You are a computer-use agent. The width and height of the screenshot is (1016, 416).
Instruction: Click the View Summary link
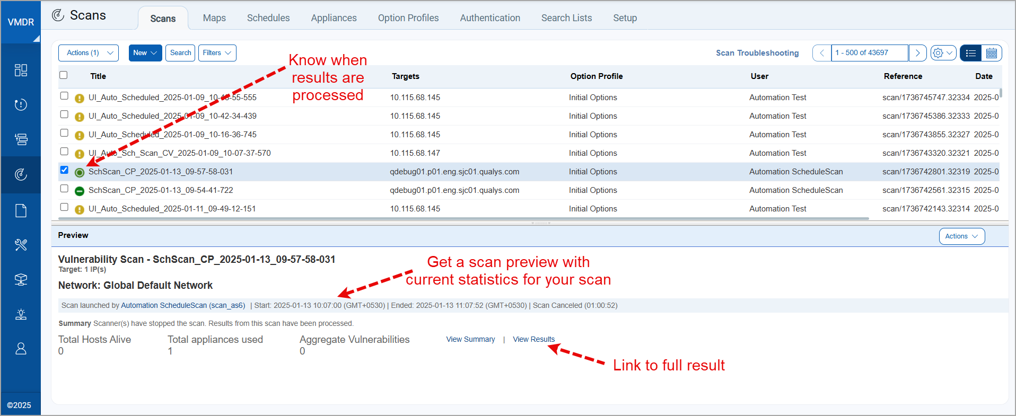click(x=471, y=339)
